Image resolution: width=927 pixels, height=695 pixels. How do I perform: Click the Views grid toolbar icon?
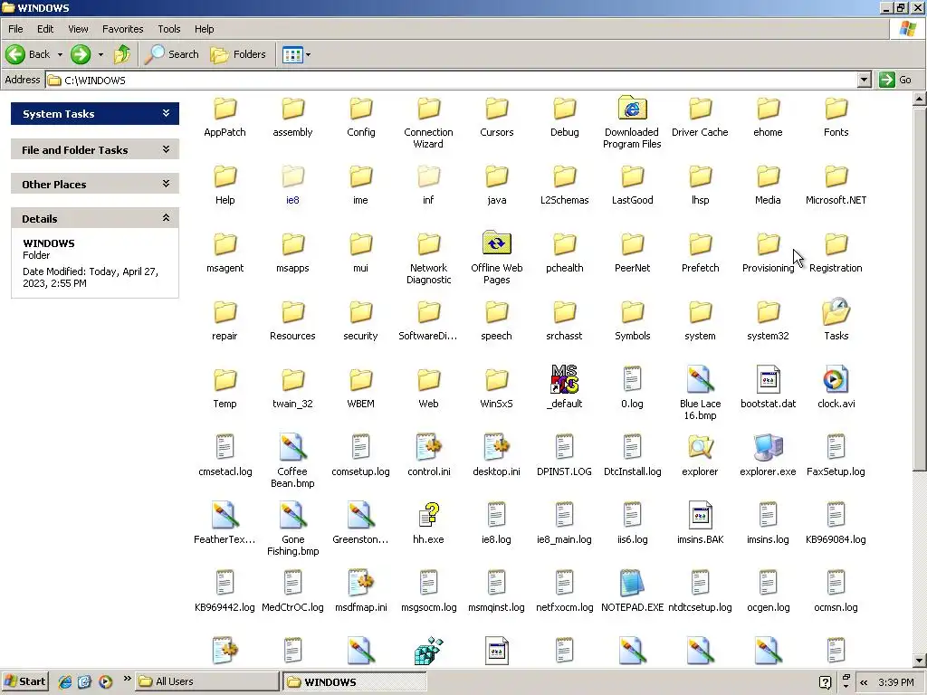(292, 54)
